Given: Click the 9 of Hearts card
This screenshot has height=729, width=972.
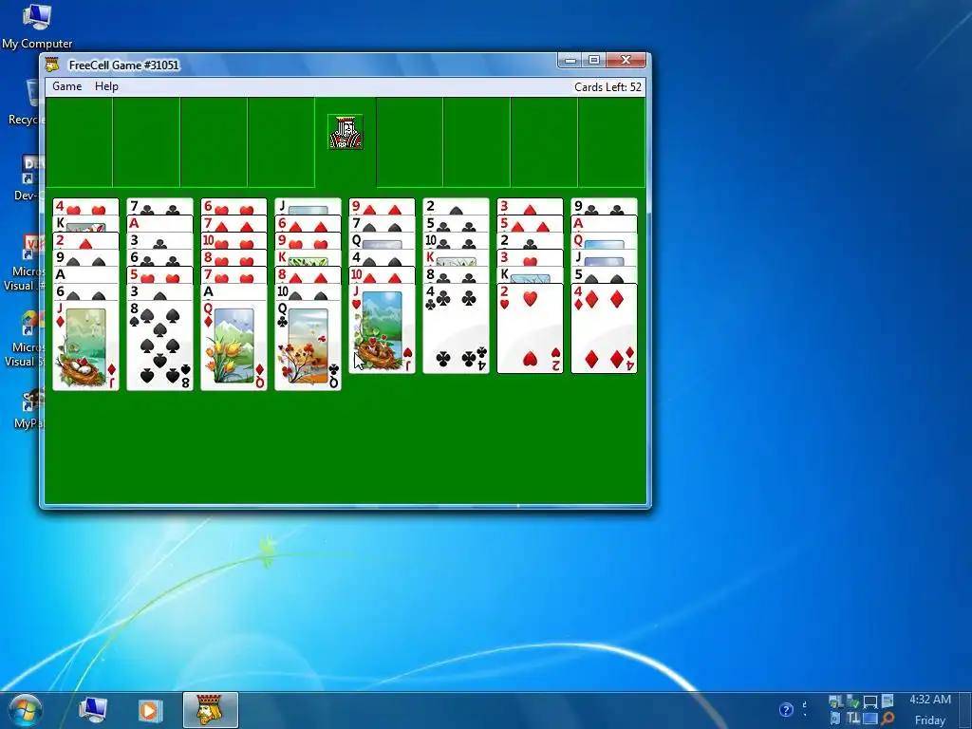Looking at the screenshot, I should 308,240.
